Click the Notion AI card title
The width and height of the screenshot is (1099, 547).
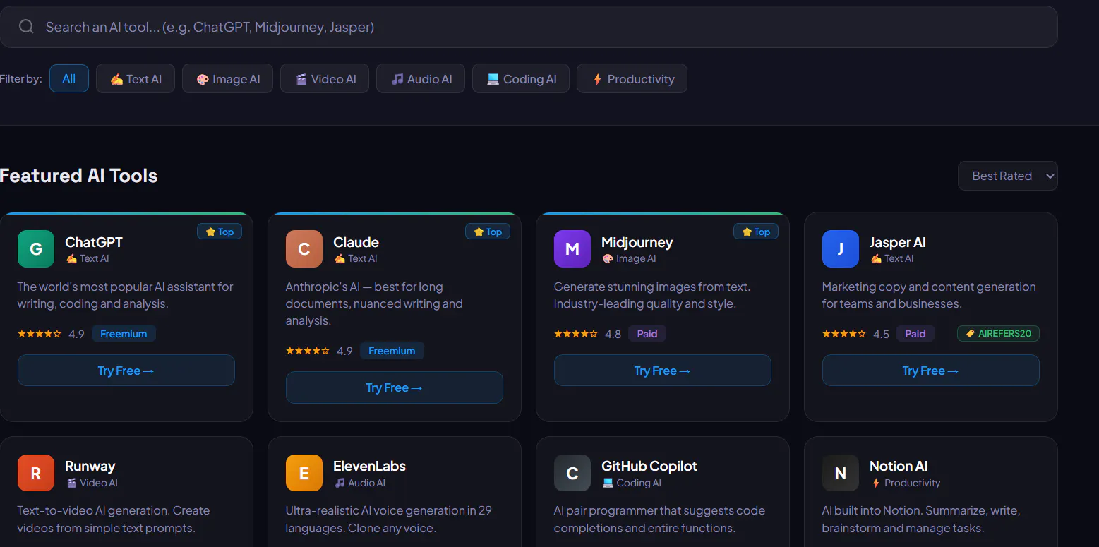pyautogui.click(x=899, y=466)
